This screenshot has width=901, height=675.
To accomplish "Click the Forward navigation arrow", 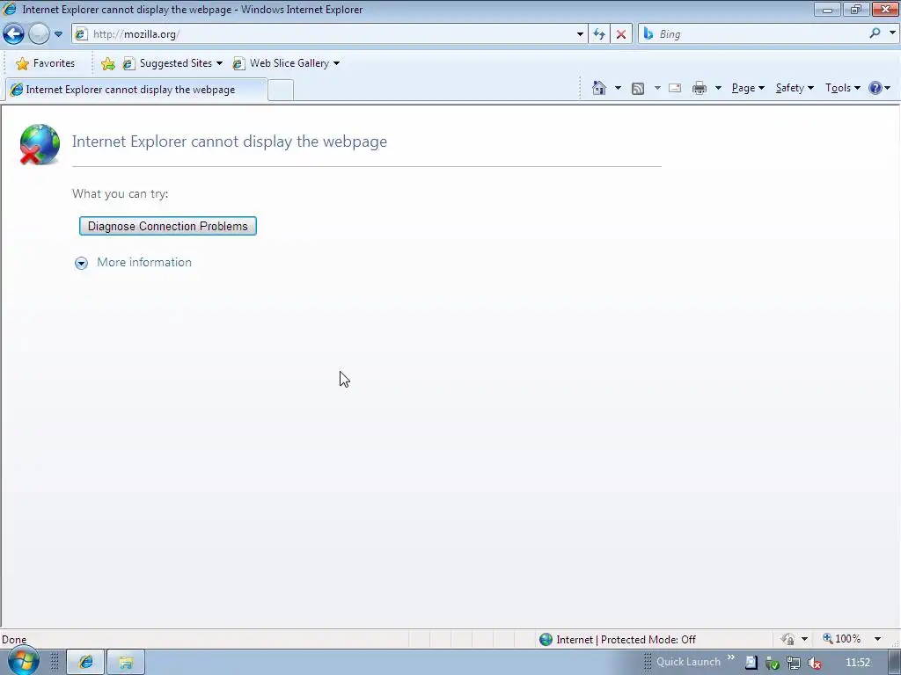I will point(39,34).
